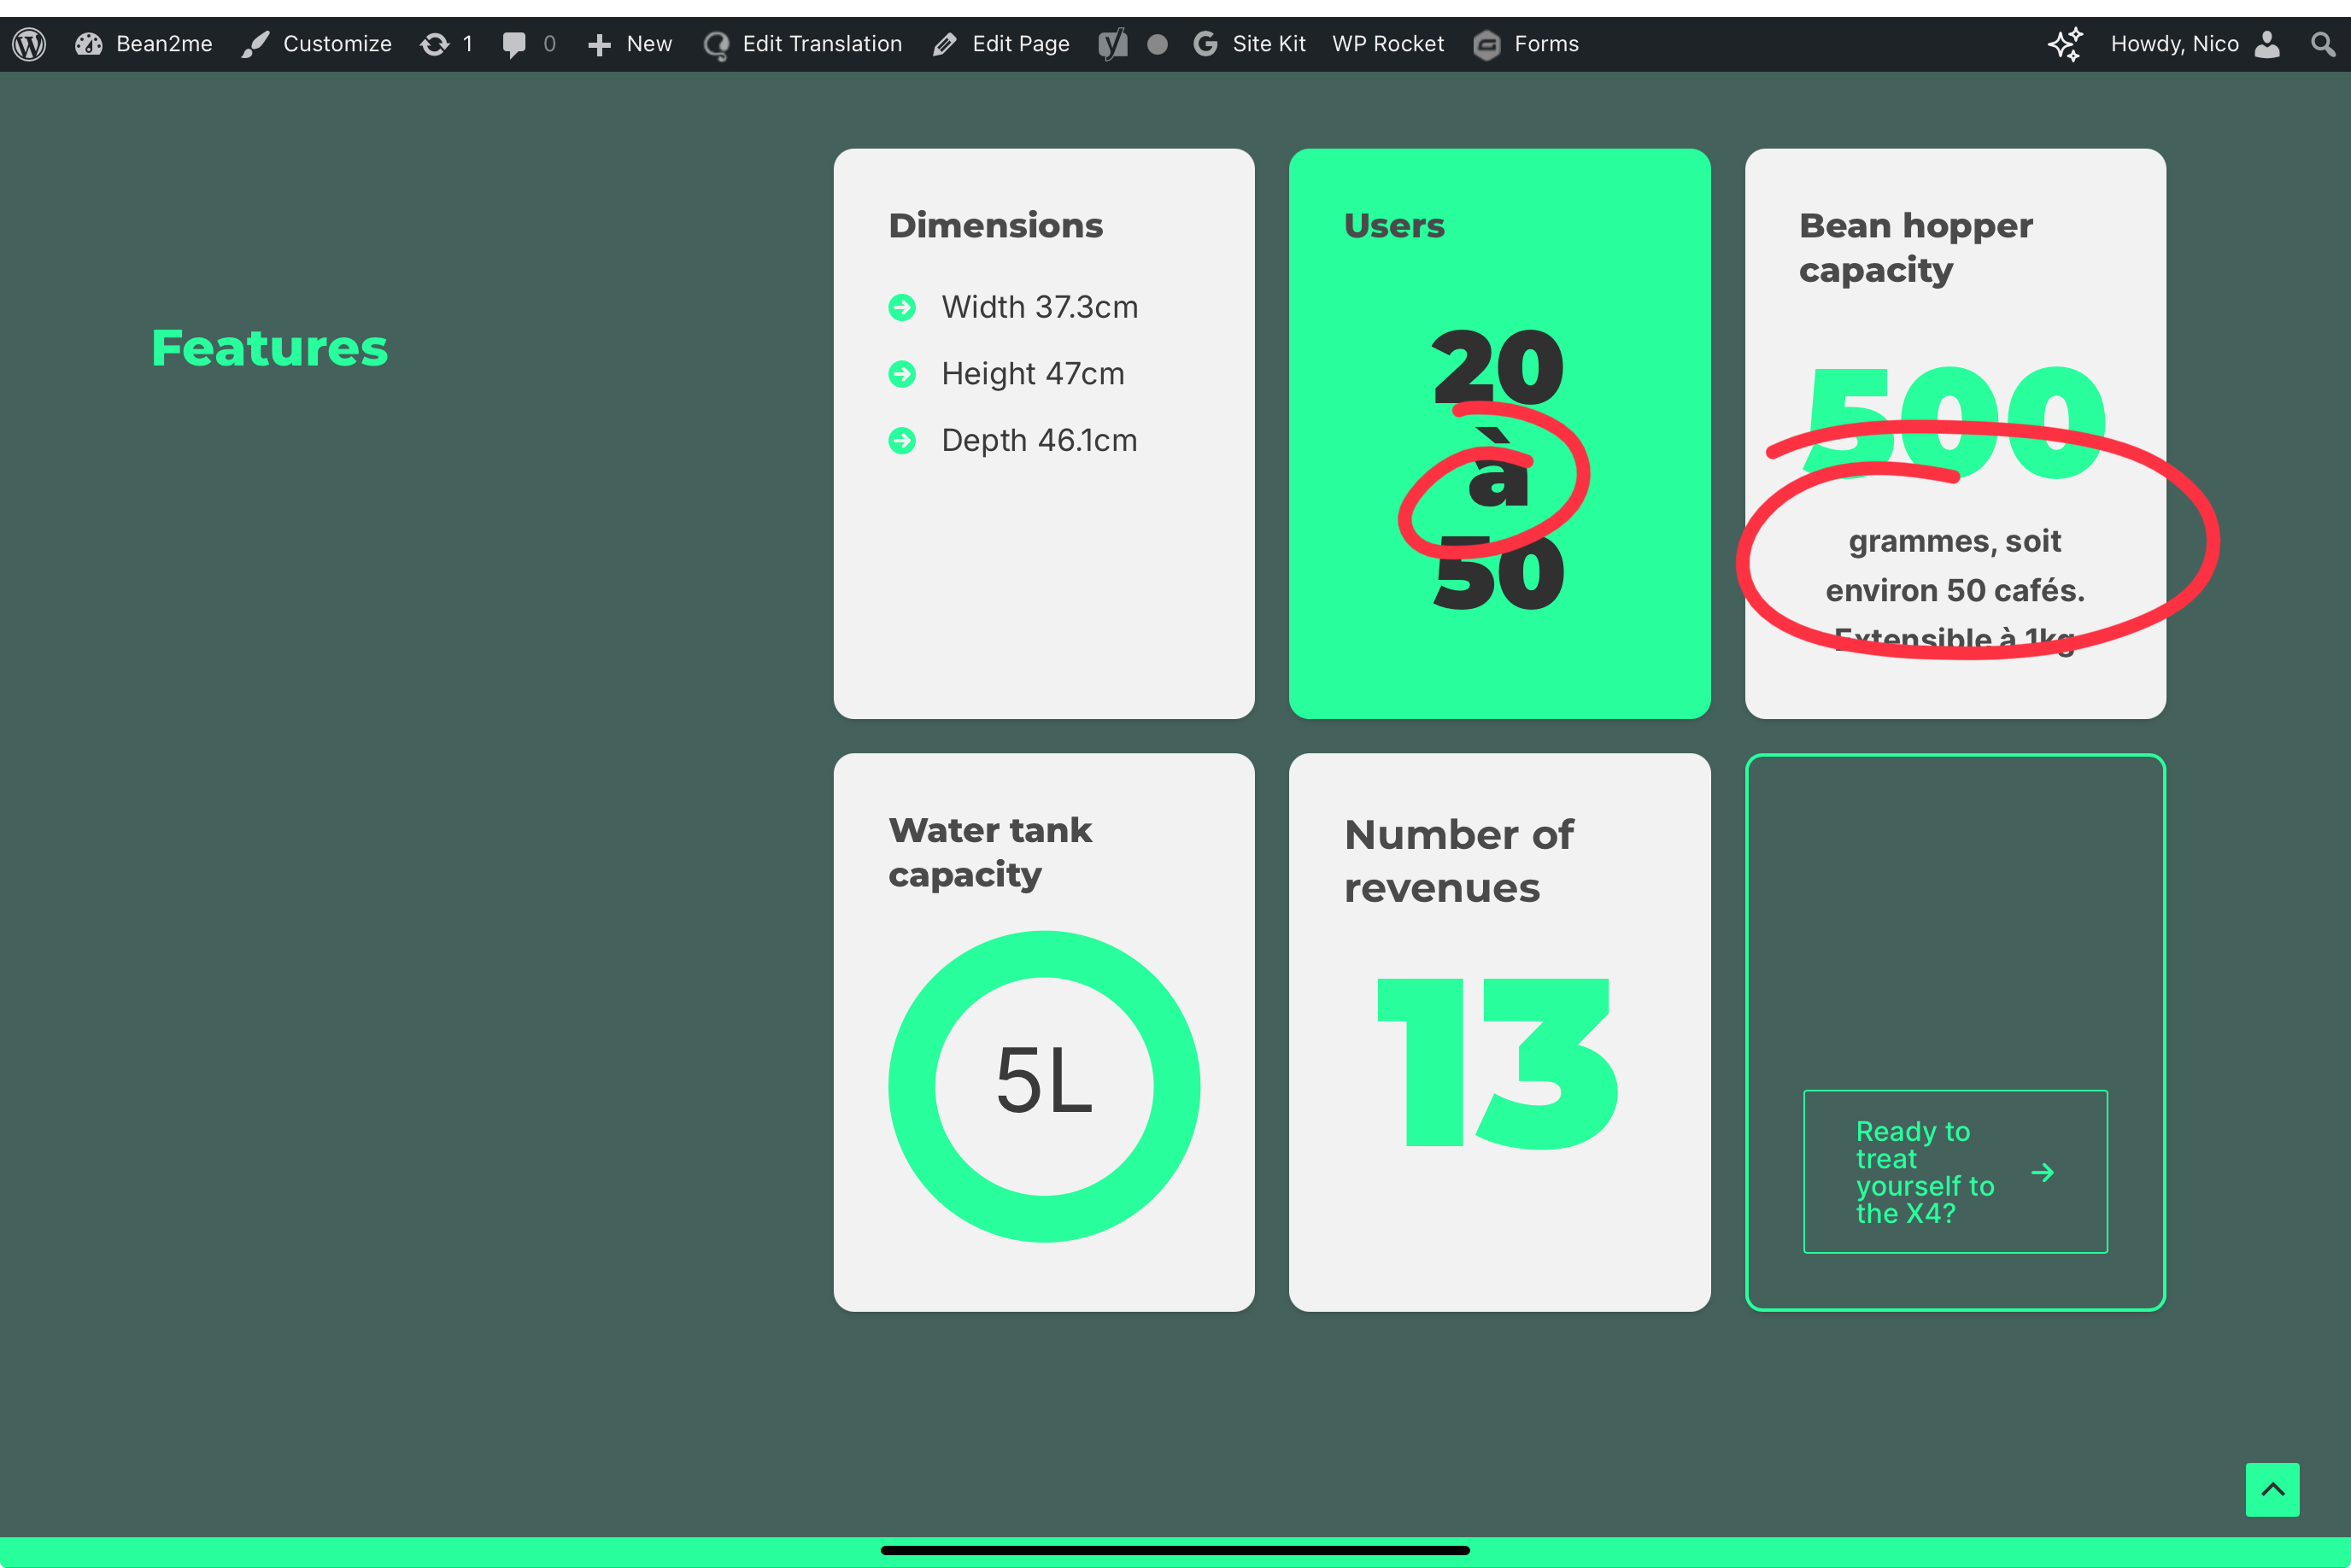Open the Bean2me site dashboard

[x=144, y=44]
